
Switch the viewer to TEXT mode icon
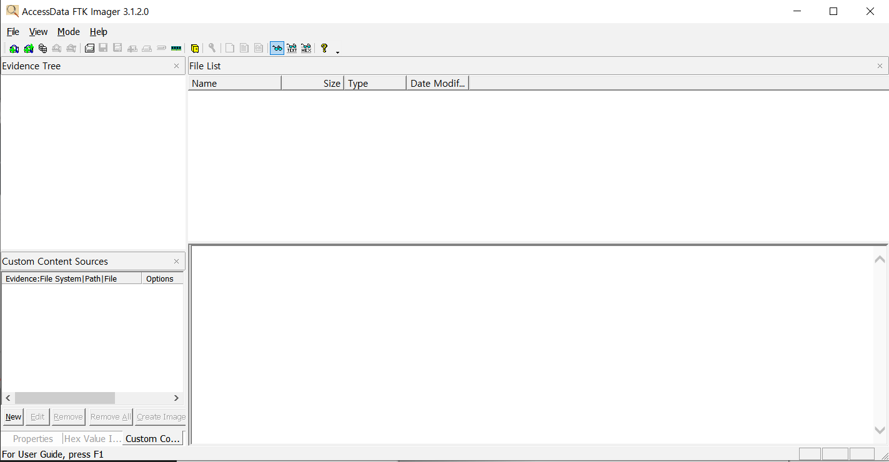click(x=292, y=48)
